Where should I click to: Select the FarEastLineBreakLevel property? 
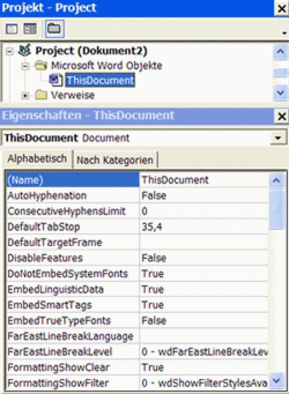[x=73, y=352]
